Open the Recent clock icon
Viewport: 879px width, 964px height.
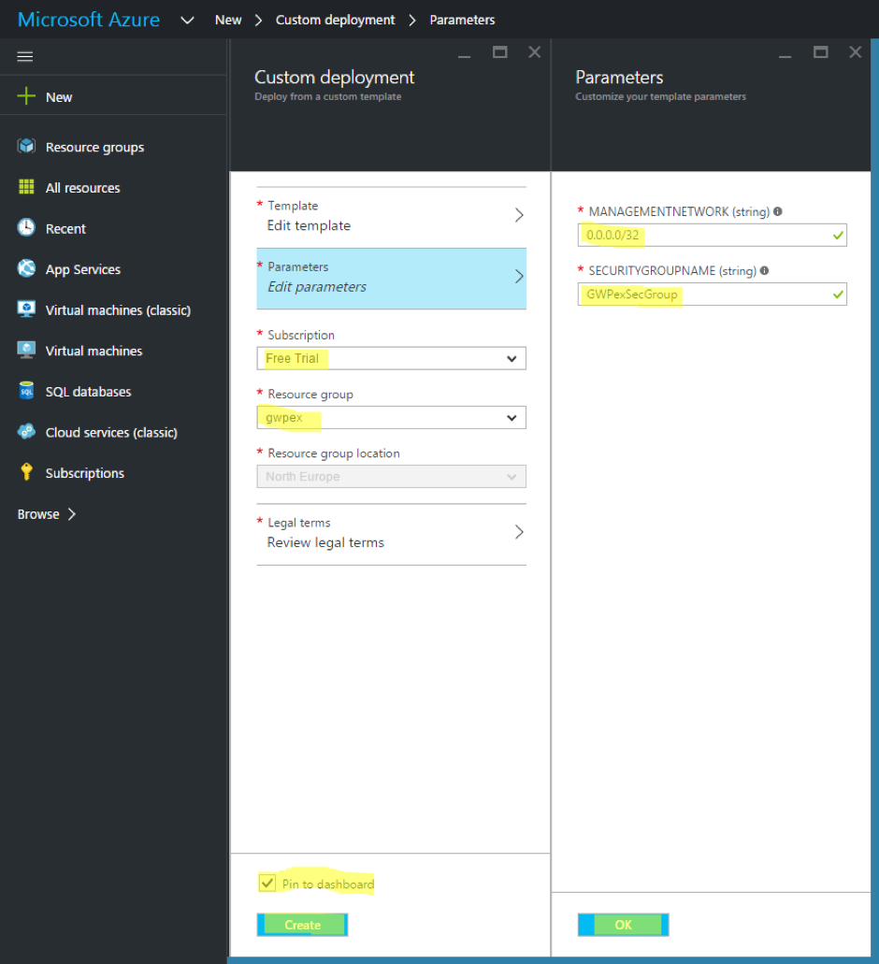click(x=26, y=227)
